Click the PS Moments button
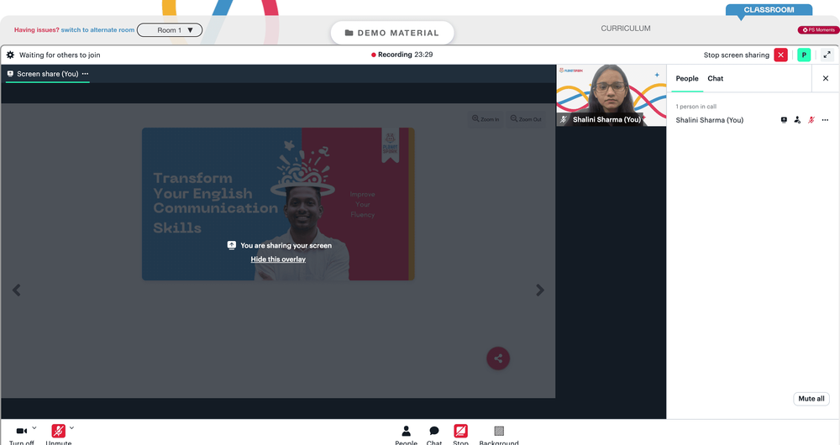 pyautogui.click(x=818, y=30)
